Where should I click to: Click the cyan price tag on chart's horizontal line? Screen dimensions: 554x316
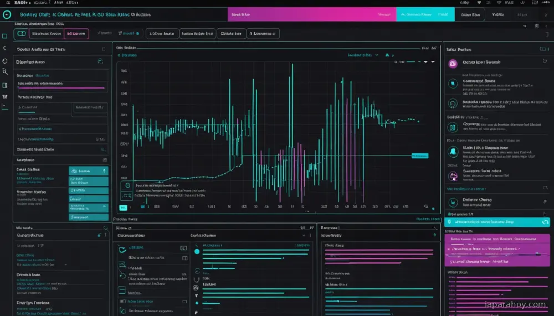point(420,156)
